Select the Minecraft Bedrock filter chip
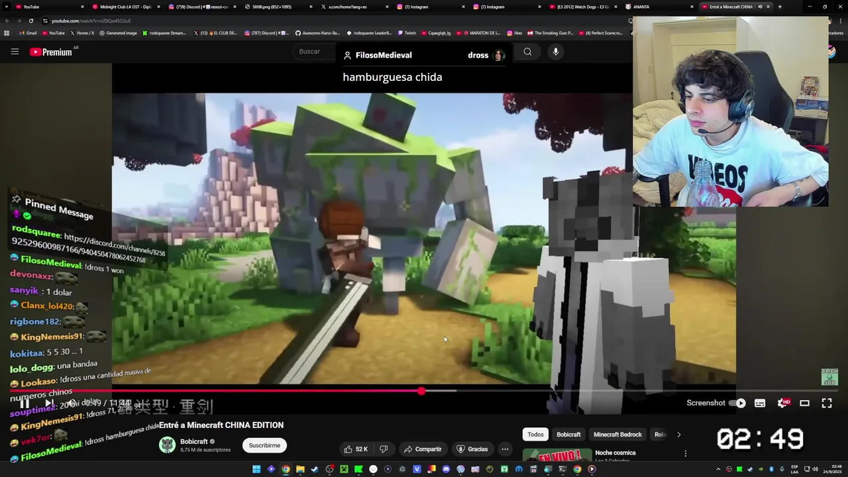Image resolution: width=848 pixels, height=477 pixels. point(617,435)
